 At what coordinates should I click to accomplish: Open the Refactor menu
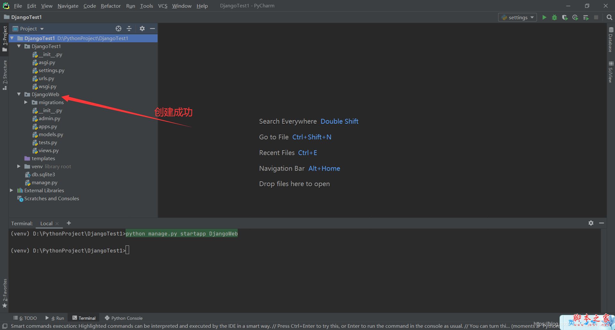(111, 6)
